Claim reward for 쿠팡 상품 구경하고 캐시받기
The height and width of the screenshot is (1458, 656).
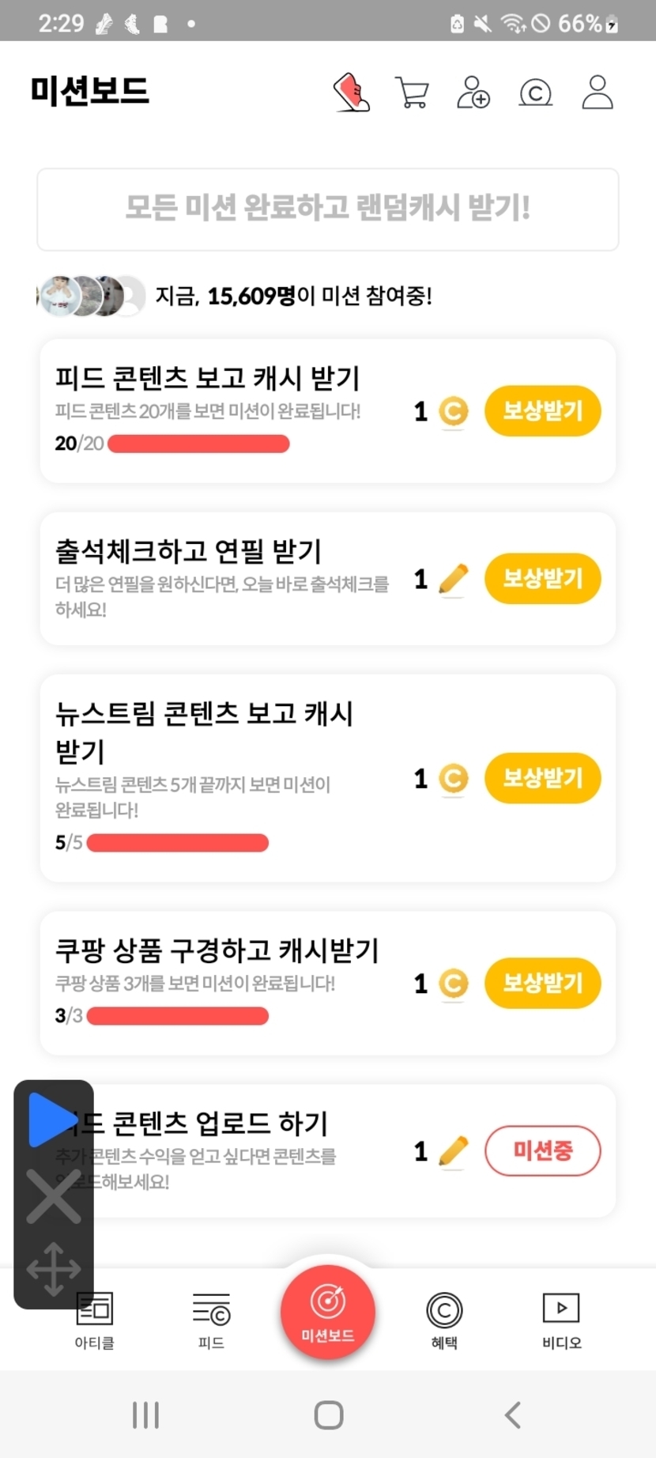(542, 983)
